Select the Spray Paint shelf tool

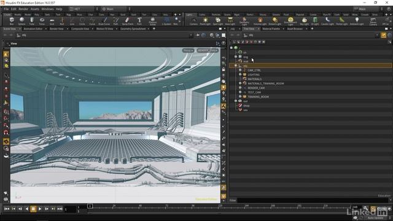tap(128, 21)
